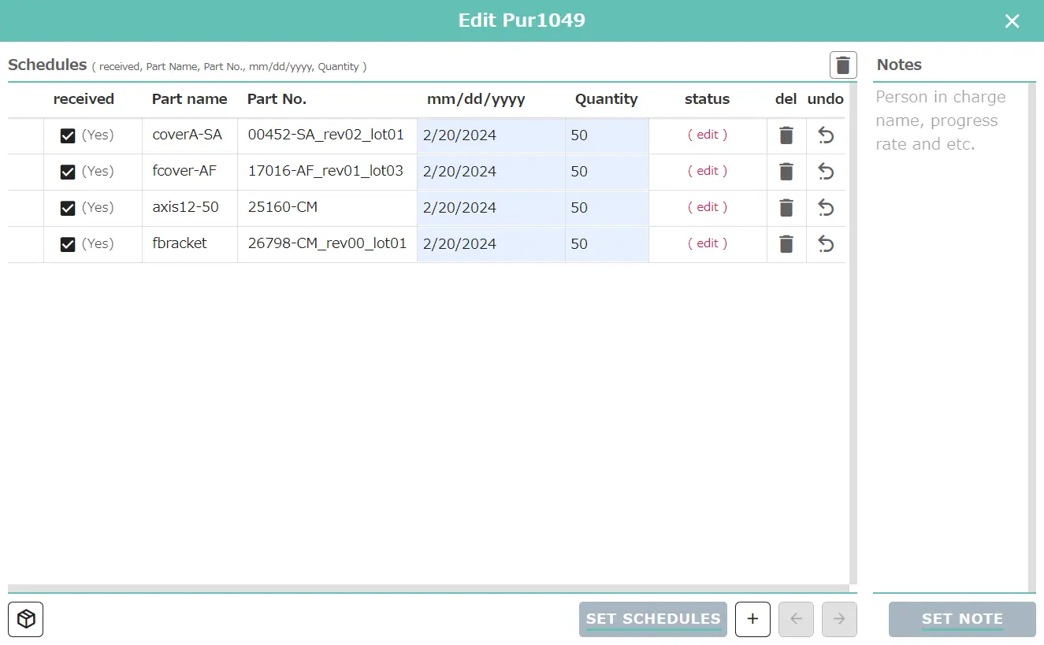1044x645 pixels.
Task: Undo changes for axis12-50 row
Action: pyautogui.click(x=825, y=208)
